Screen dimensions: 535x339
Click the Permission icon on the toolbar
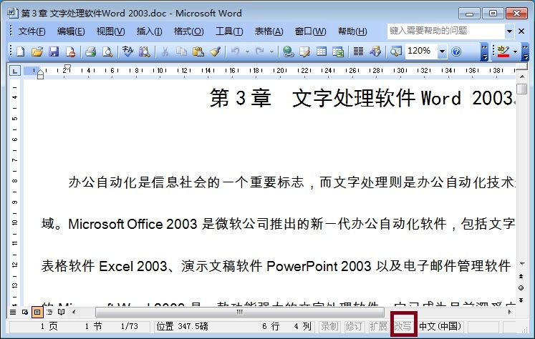pos(70,51)
